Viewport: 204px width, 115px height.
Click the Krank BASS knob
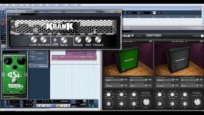point(78,40)
